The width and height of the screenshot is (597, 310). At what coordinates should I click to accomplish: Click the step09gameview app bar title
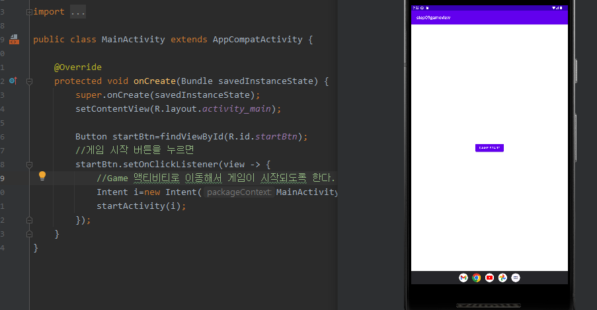(x=433, y=18)
